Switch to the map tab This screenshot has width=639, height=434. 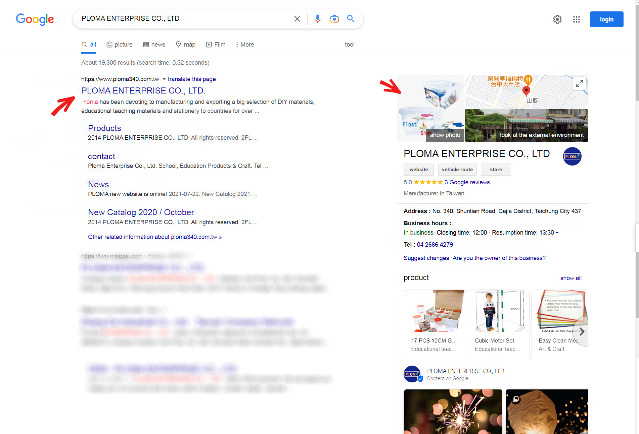tap(186, 45)
